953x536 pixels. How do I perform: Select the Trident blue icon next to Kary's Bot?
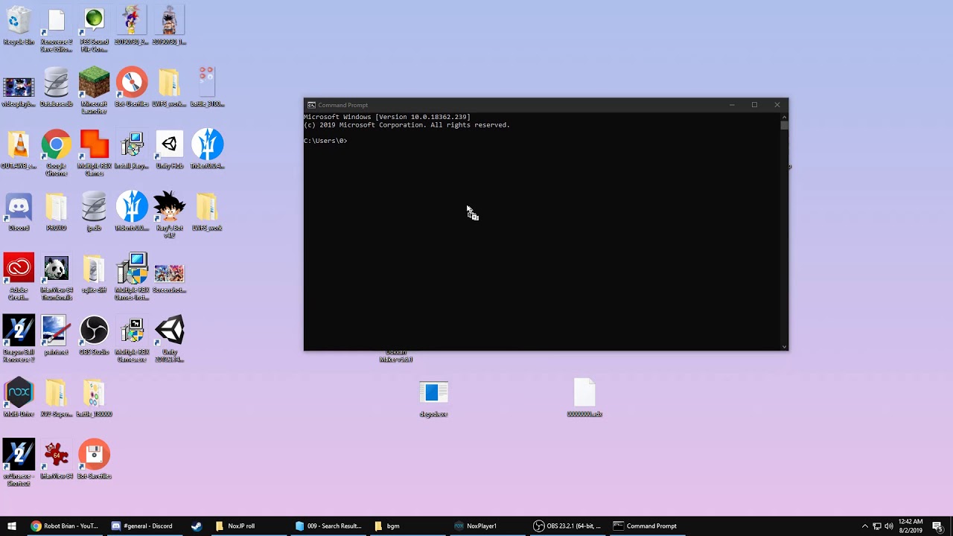point(132,211)
